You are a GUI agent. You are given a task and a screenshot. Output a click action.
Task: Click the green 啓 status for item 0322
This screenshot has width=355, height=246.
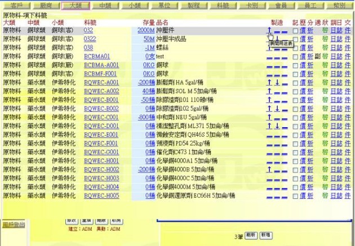[x=325, y=39]
